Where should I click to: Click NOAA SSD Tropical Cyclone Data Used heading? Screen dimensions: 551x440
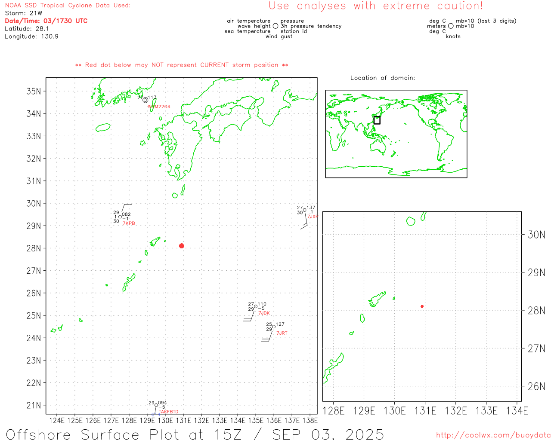pos(68,5)
